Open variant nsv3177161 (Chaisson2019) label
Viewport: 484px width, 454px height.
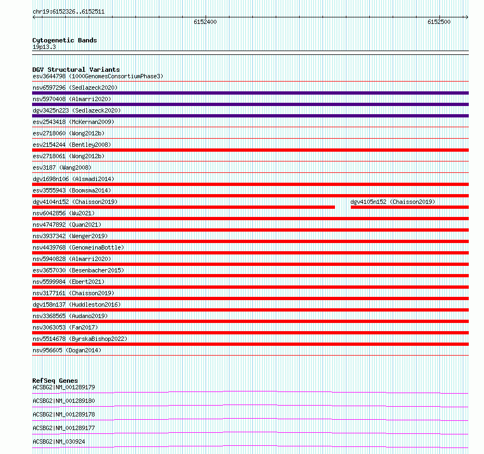[73, 293]
